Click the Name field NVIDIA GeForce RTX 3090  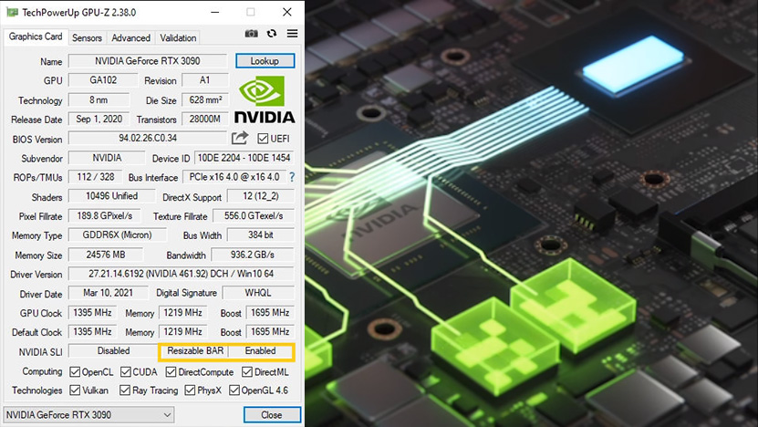point(148,61)
